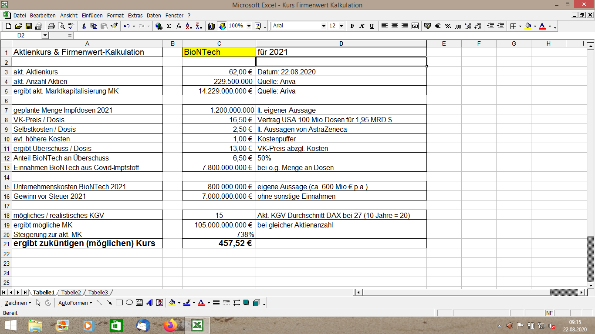
Task: Open the Zeichnen drawing menu button
Action: [x=18, y=303]
